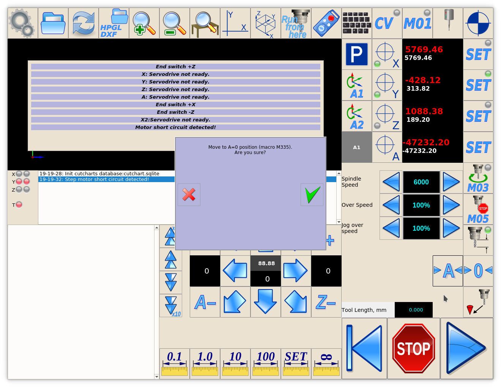Decrease Over Speed left arrow
Screen dimensions: 501x387
pos(391,205)
